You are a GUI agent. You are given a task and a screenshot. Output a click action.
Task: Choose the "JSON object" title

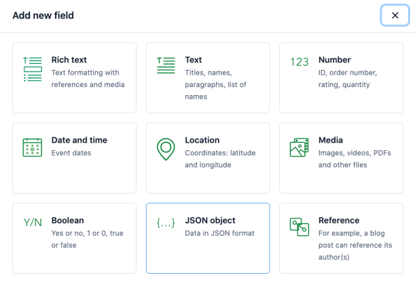(x=210, y=221)
